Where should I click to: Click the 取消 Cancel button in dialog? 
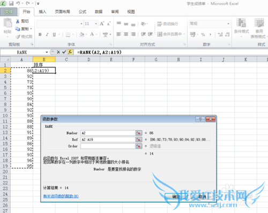[202, 196]
